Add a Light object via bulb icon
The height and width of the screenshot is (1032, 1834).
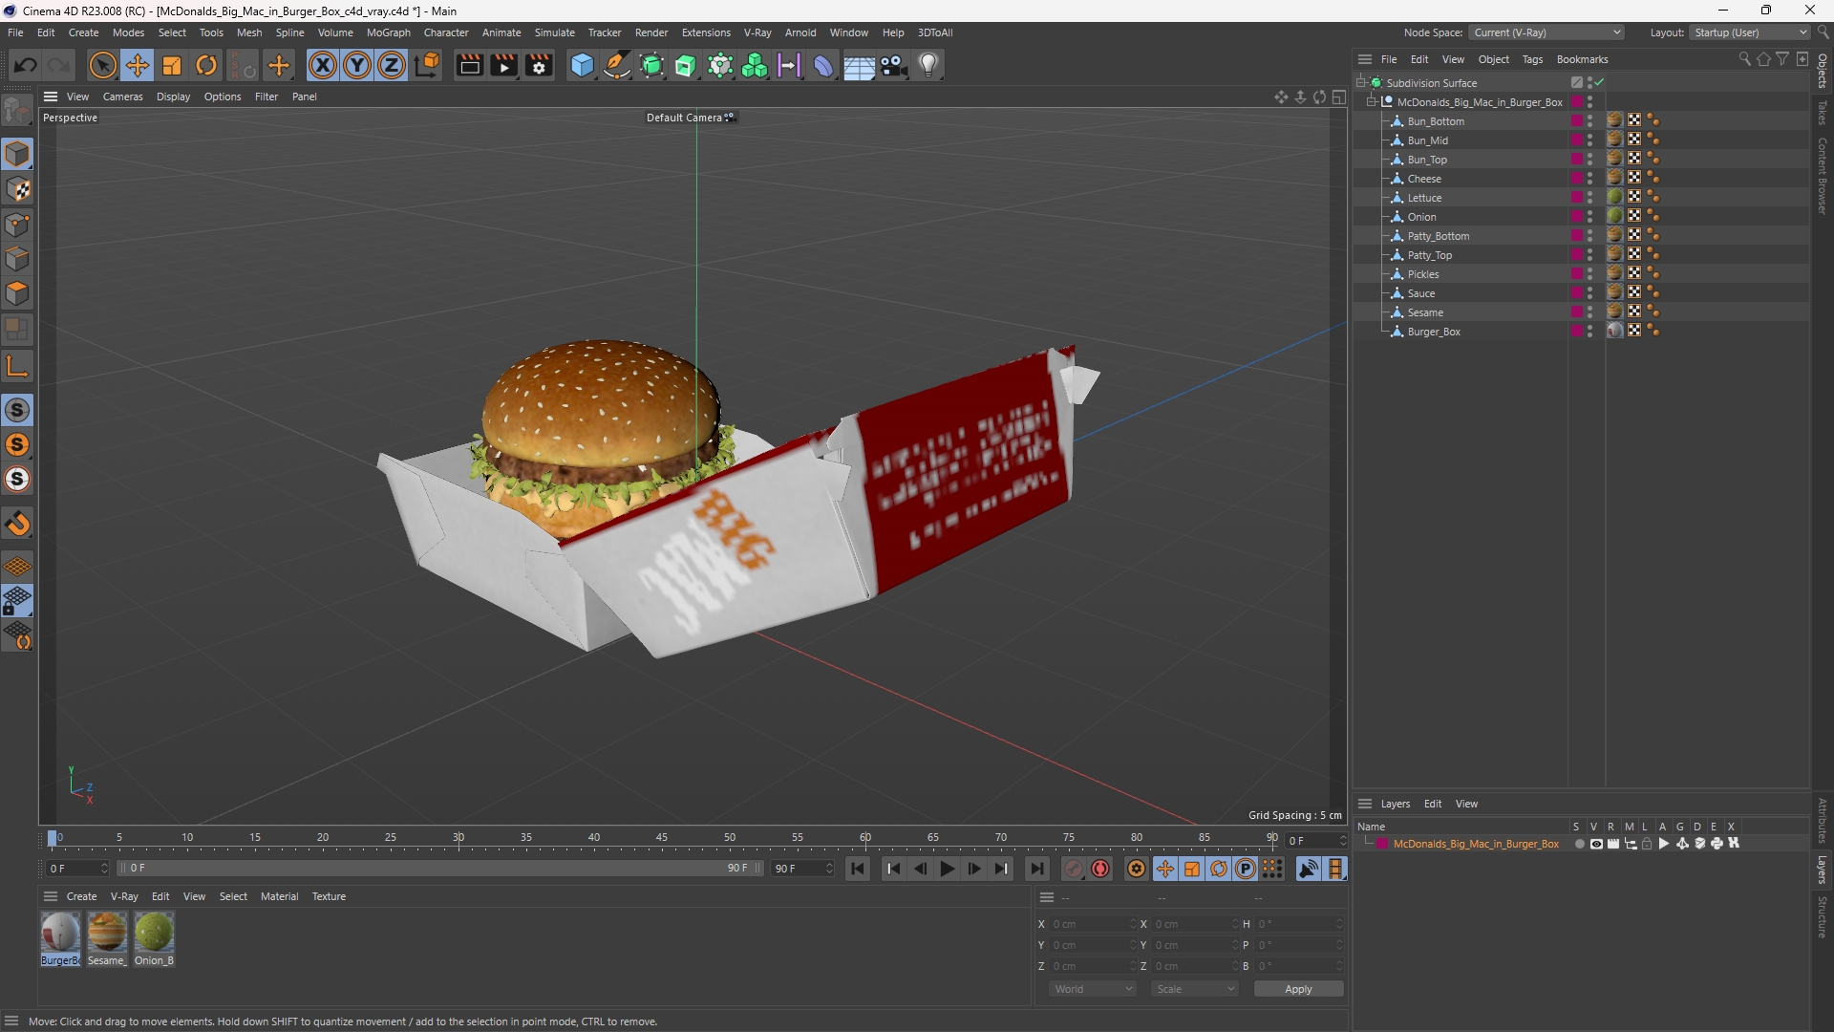click(928, 65)
